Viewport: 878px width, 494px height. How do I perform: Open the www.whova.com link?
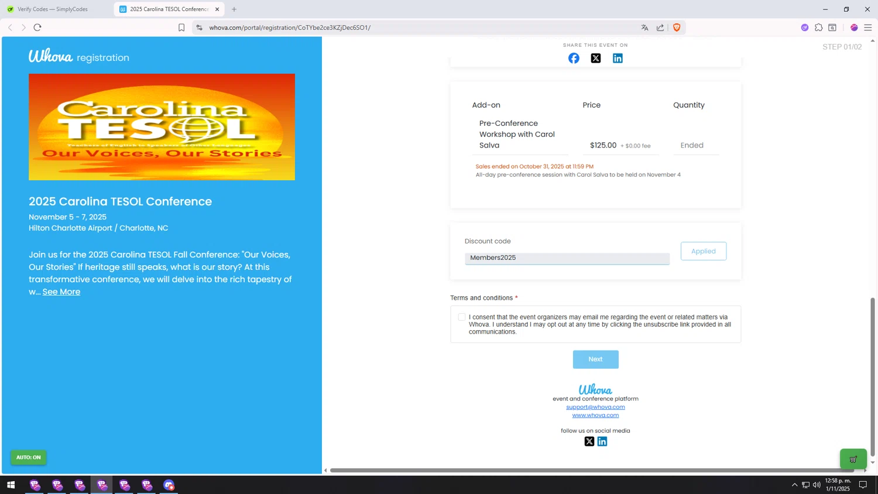pos(595,415)
